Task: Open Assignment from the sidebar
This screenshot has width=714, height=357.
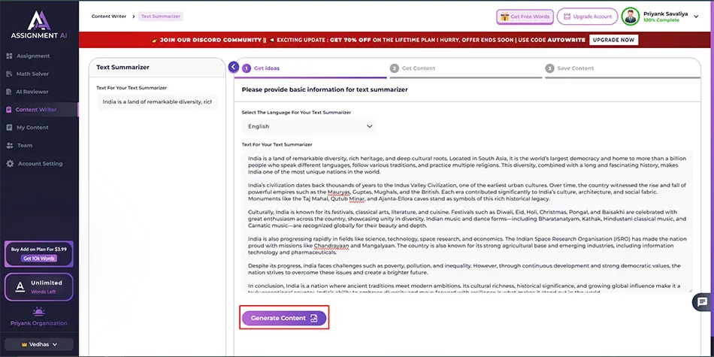Action: pos(32,56)
